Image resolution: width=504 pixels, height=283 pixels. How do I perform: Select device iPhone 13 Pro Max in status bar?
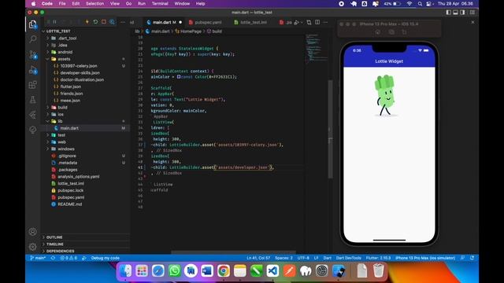click(x=425, y=258)
